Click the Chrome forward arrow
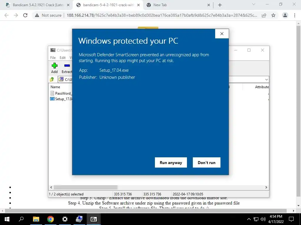This screenshot has width=301, height=225. point(16,15)
